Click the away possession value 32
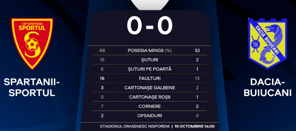 197,51
